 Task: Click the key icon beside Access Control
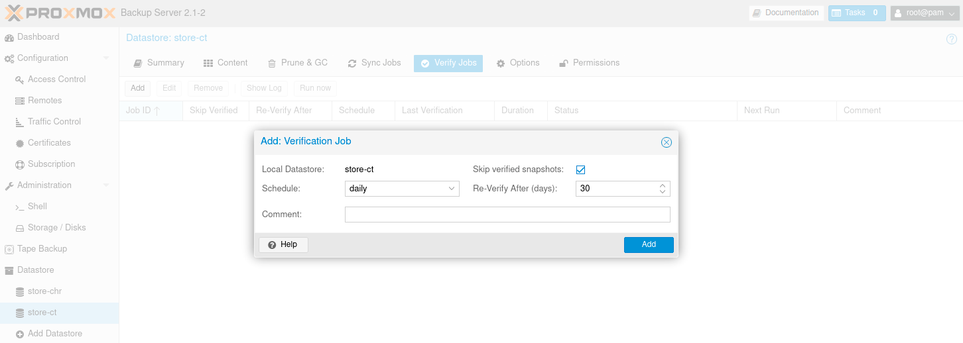tap(20, 79)
